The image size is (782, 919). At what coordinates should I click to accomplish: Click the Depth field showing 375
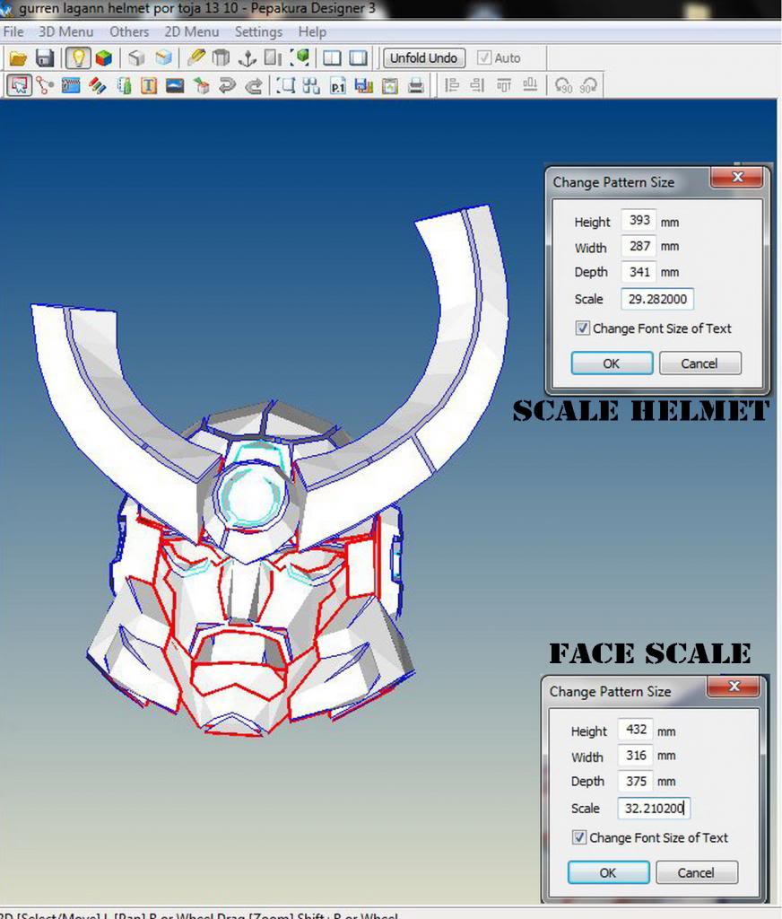pyautogui.click(x=635, y=782)
